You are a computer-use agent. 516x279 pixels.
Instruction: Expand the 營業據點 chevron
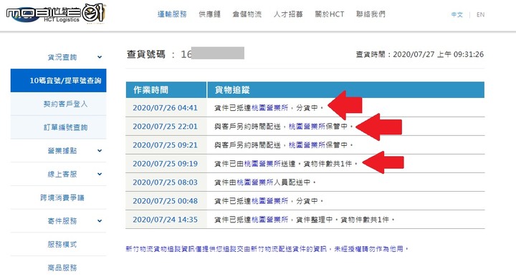(x=100, y=151)
